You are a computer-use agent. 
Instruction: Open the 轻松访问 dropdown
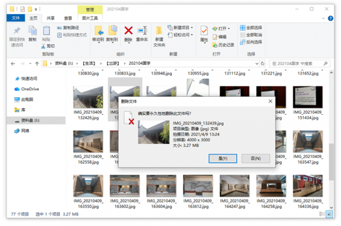click(180, 35)
